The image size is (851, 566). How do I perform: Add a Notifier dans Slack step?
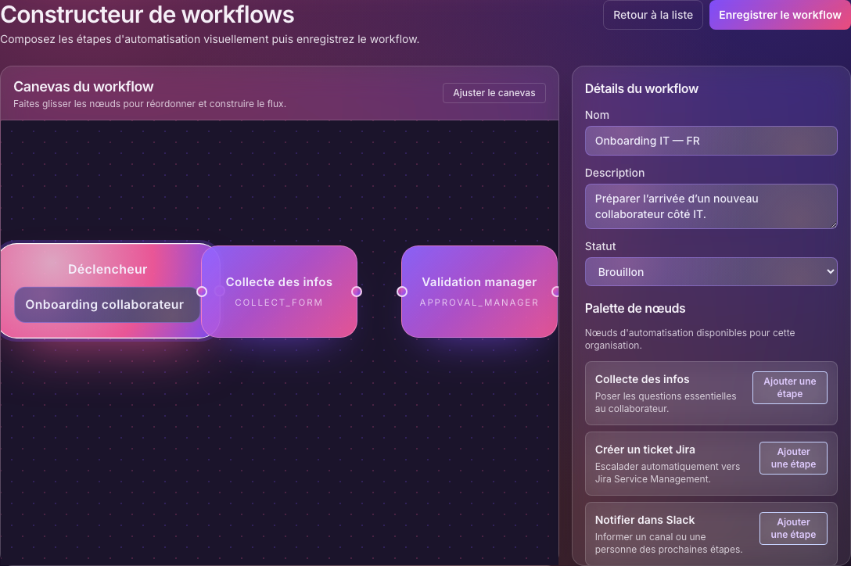(792, 528)
